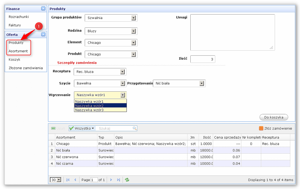The width and height of the screenshot is (300, 189).
Task: Open the Faktury link
Action: pyautogui.click(x=15, y=25)
